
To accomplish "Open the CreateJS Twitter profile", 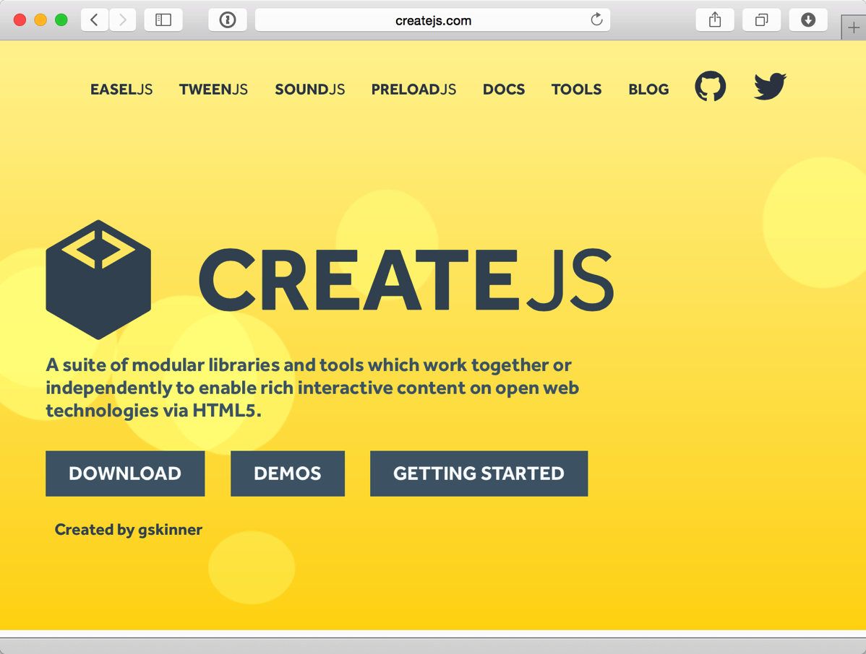I will point(768,86).
